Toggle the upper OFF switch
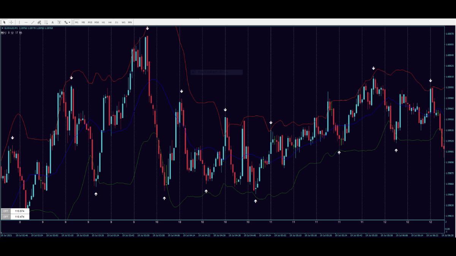Screen dimensions: 456x256 [x=6, y=211]
